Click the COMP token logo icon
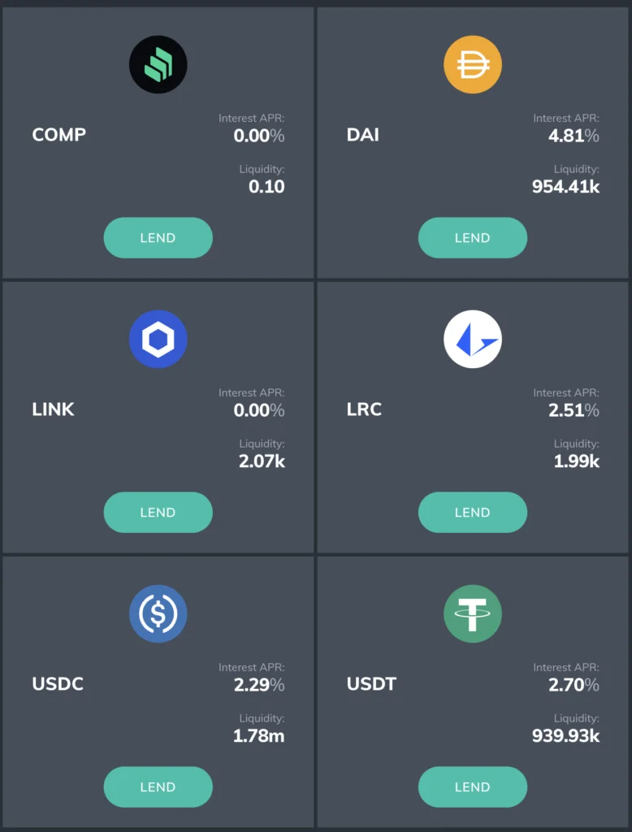Screen dimensions: 632x832 click(x=158, y=64)
